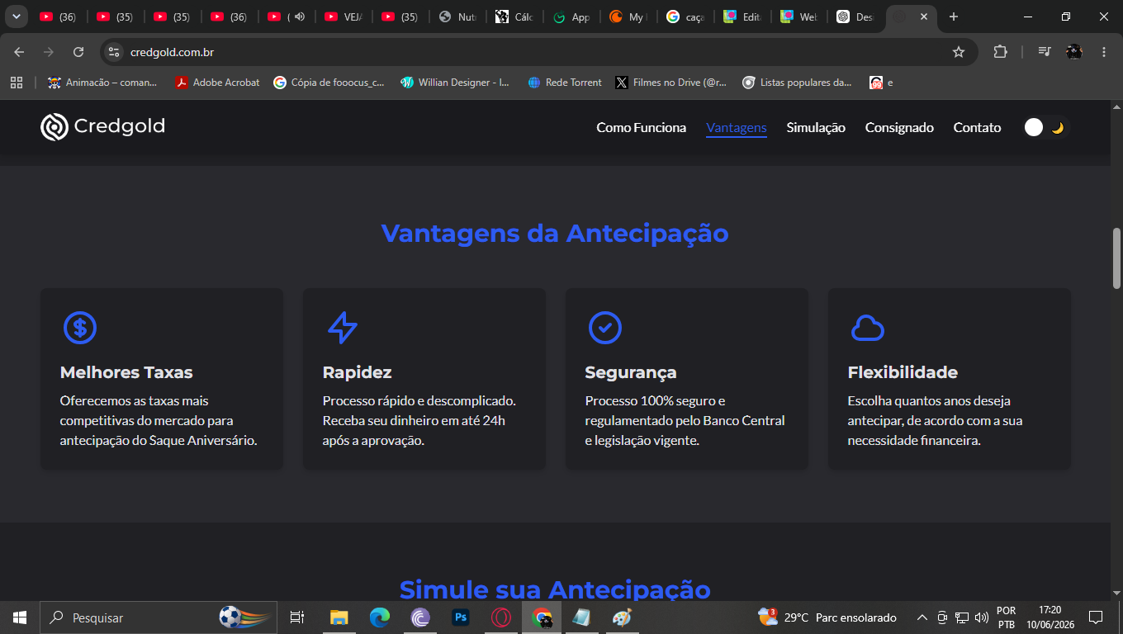
Task: Open the Animacão bookmark
Action: pos(102,83)
